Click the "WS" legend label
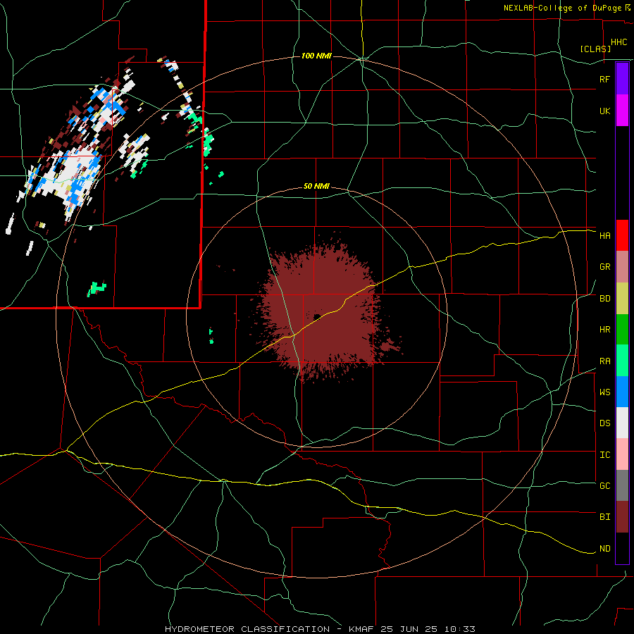Image resolution: width=634 pixels, height=634 pixels. tap(604, 392)
